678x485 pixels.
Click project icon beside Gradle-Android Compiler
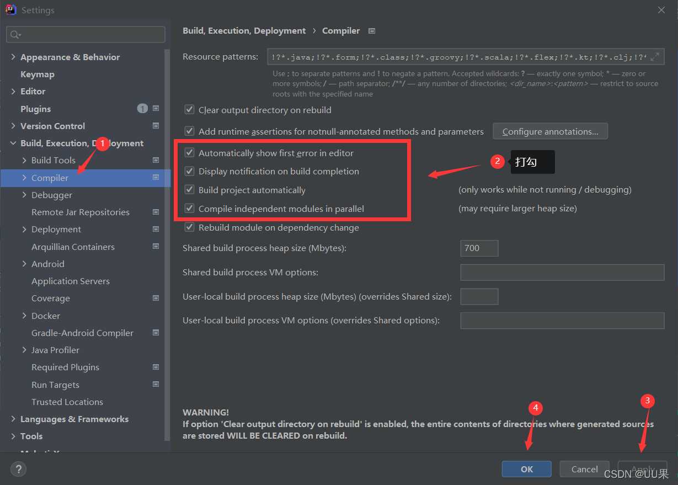pyautogui.click(x=156, y=333)
